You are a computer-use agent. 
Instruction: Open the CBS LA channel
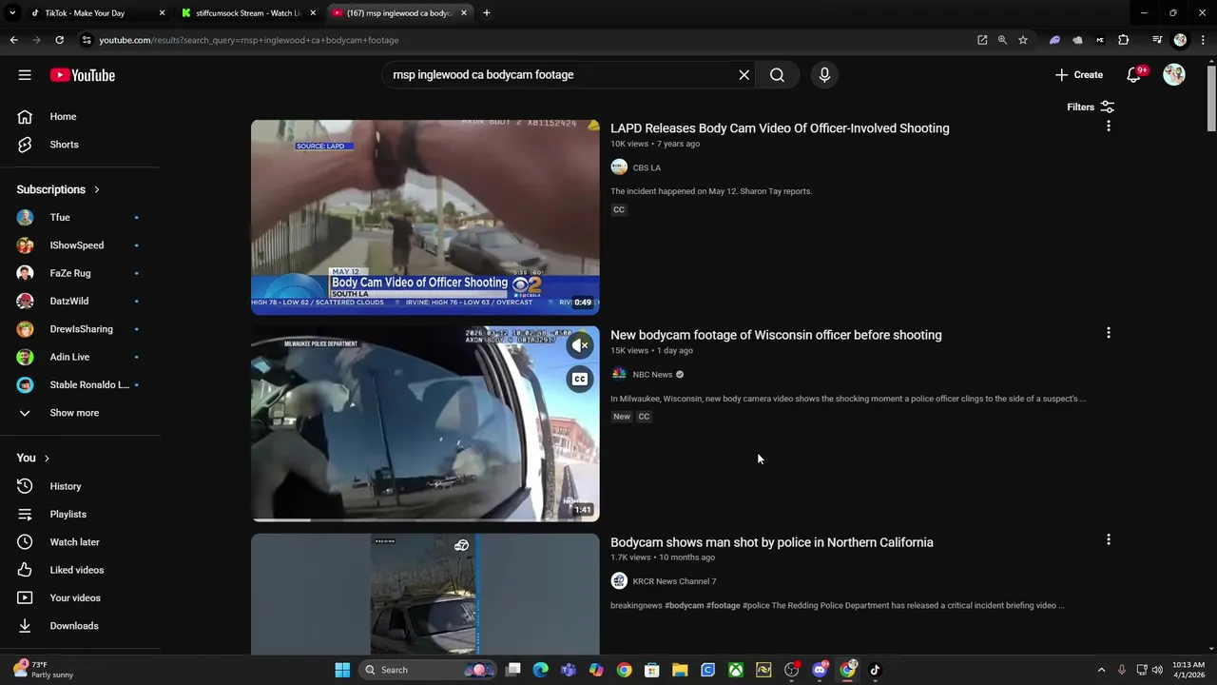(x=647, y=167)
